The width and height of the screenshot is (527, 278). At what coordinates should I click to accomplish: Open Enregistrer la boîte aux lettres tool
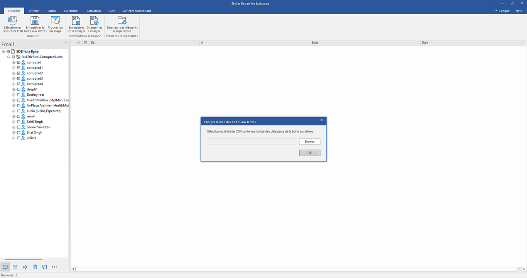pyautogui.click(x=35, y=24)
